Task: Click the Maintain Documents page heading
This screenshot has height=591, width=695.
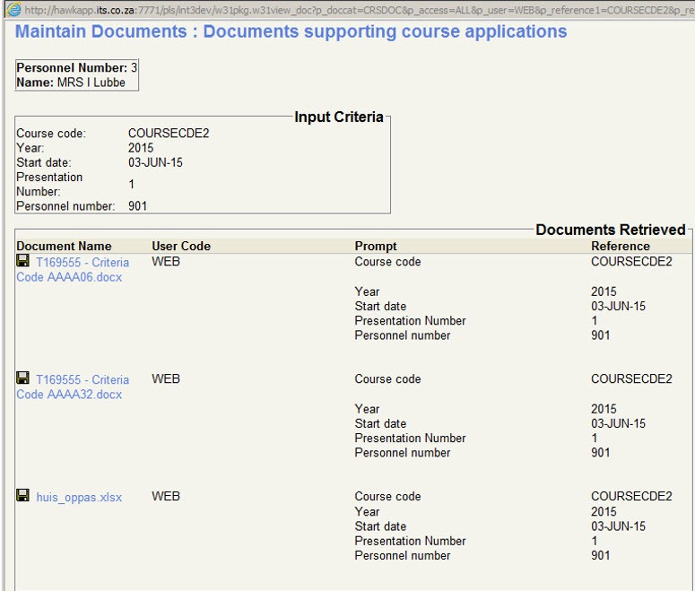Action: click(291, 32)
